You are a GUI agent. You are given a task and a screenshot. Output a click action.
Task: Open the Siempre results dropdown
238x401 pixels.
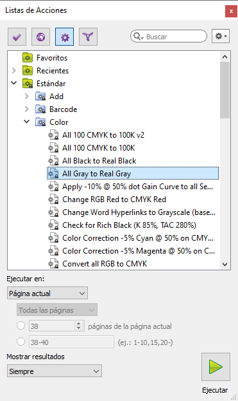coord(55,371)
